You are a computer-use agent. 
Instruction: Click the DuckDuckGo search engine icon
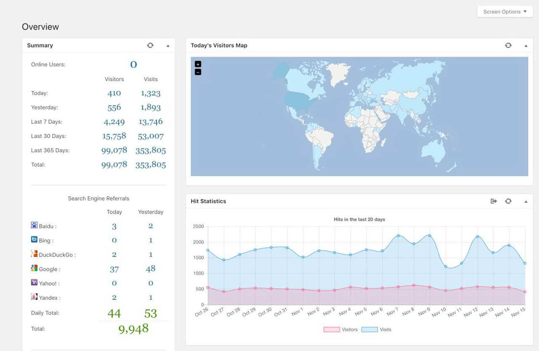(34, 254)
